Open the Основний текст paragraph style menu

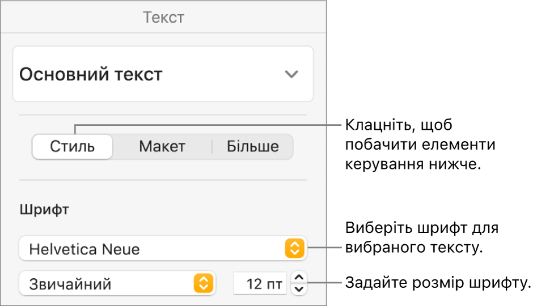click(163, 74)
